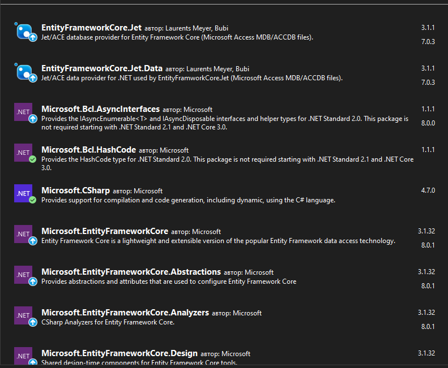Click available version 7.0.3 of EntityFrameworkCore.Jet
Viewport: 448px width, 368px height.
pyautogui.click(x=428, y=42)
